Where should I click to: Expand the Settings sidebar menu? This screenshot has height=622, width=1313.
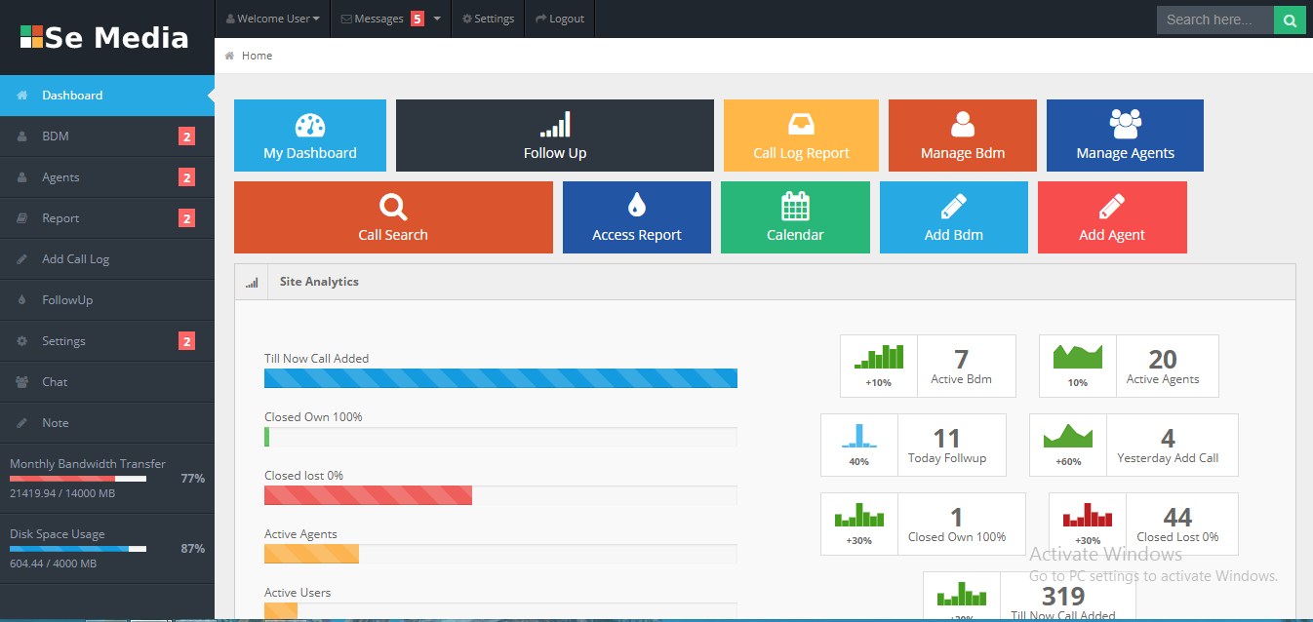107,341
